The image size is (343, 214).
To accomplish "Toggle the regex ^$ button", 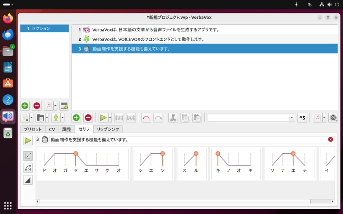I will point(302,118).
